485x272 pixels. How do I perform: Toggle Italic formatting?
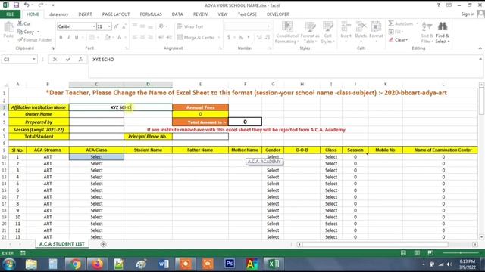click(x=69, y=37)
